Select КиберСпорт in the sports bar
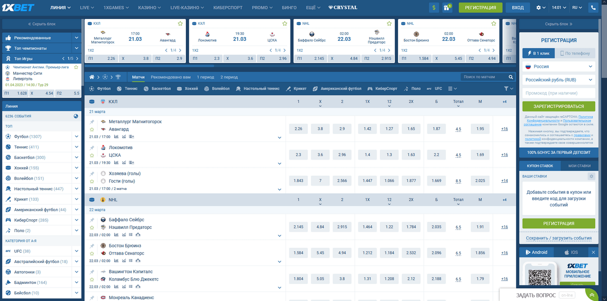Image resolution: width=607 pixels, height=301 pixels. pyautogui.click(x=383, y=89)
